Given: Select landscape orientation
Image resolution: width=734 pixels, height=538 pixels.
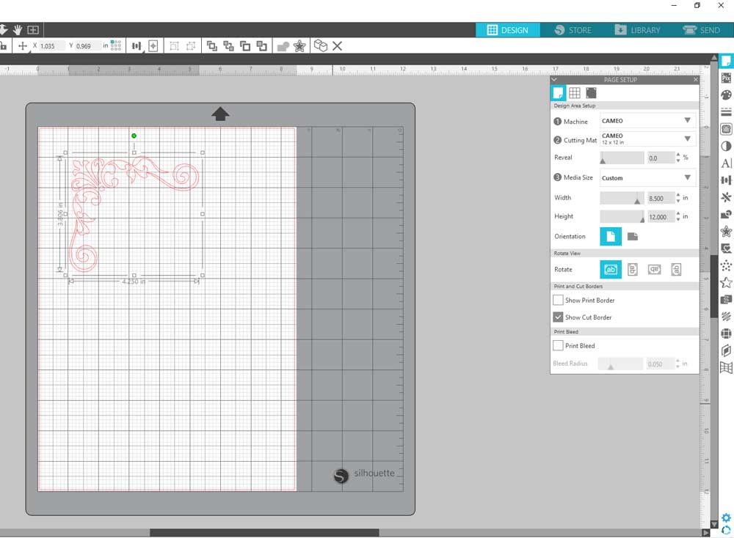Looking at the screenshot, I should (633, 237).
